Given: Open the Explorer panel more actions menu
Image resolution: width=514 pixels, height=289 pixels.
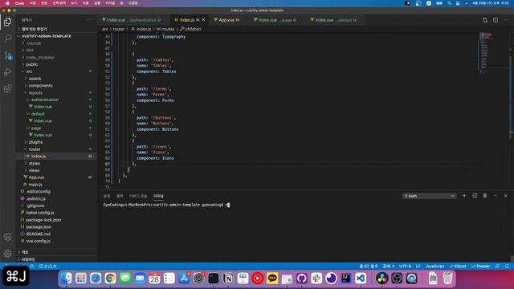Looking at the screenshot, I should coord(89,20).
